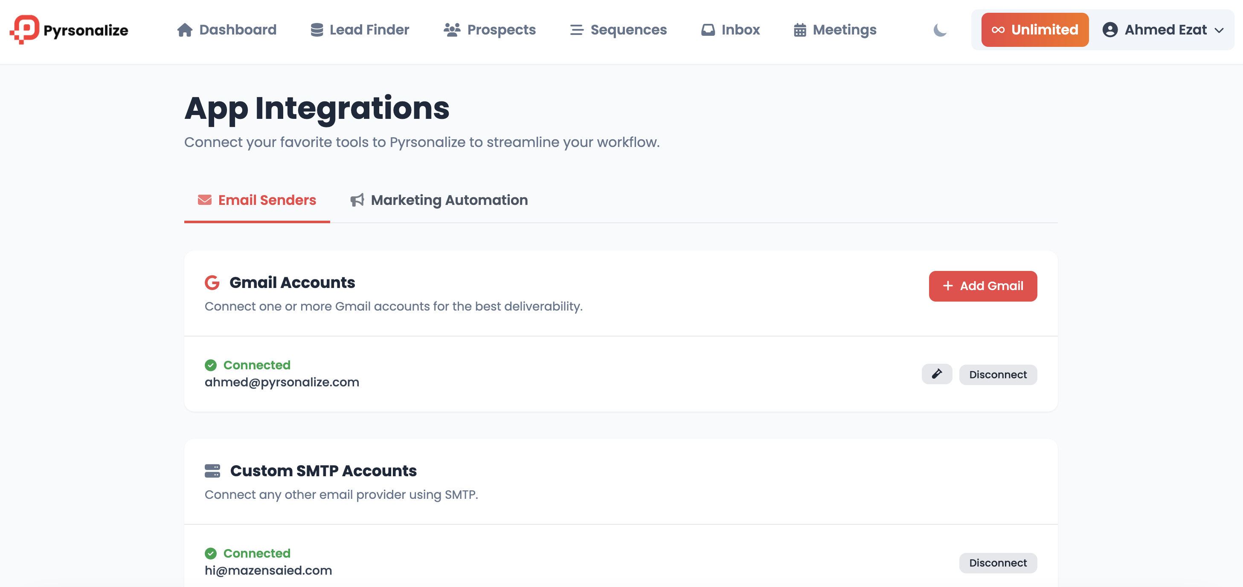Click the edit pencil icon for ahmed@pyrsonalize.com

point(937,374)
